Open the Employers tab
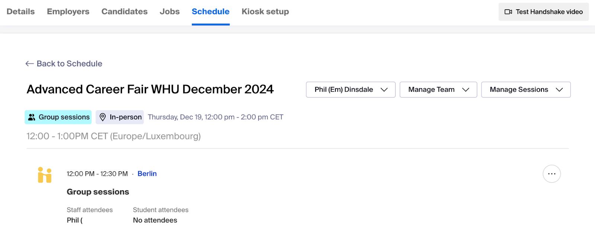 (68, 12)
